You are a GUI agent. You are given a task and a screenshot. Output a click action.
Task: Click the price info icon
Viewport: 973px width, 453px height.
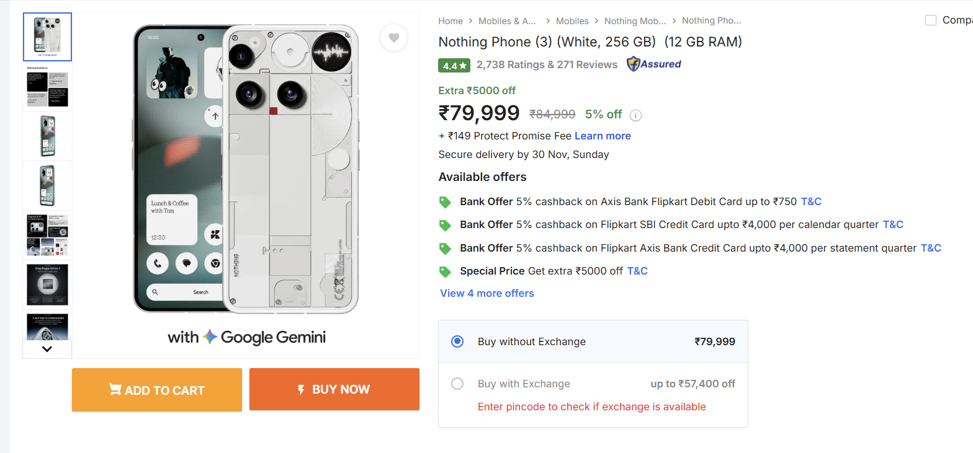635,115
